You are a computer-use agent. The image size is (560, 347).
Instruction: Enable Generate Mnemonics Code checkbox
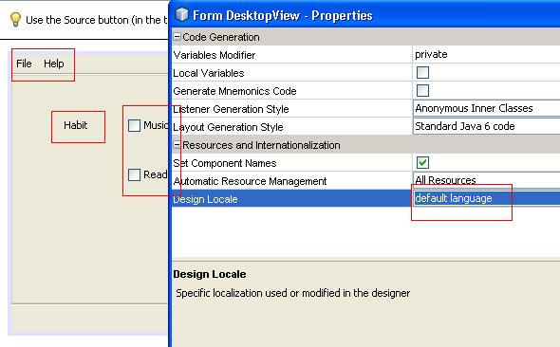tap(422, 91)
